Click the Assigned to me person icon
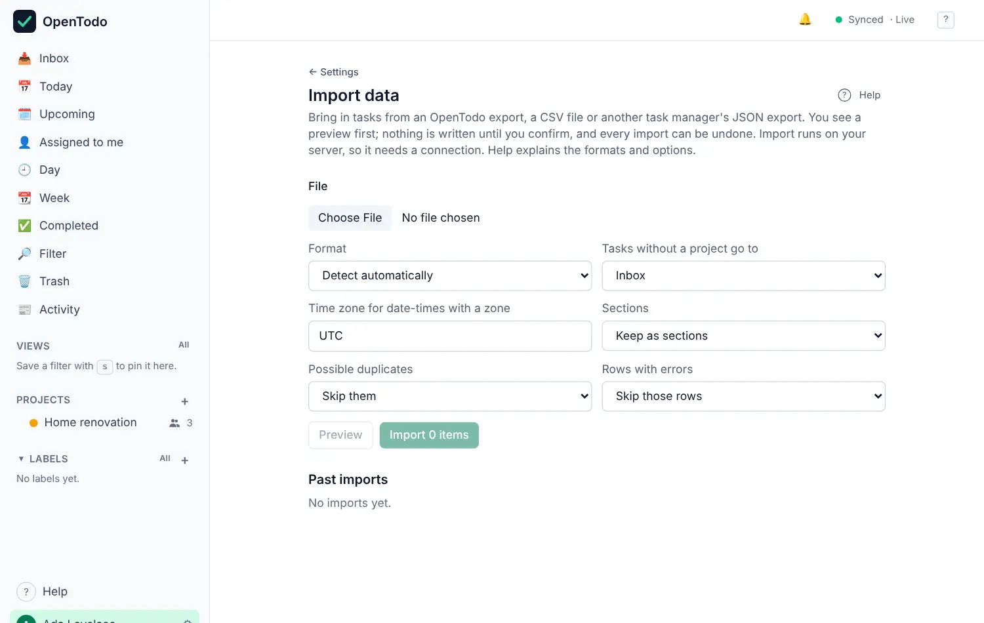Viewport: 984px width, 623px height. [x=24, y=142]
